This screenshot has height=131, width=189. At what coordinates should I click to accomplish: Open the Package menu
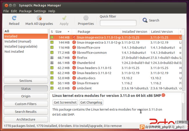pyautogui.click(x=25, y=11)
